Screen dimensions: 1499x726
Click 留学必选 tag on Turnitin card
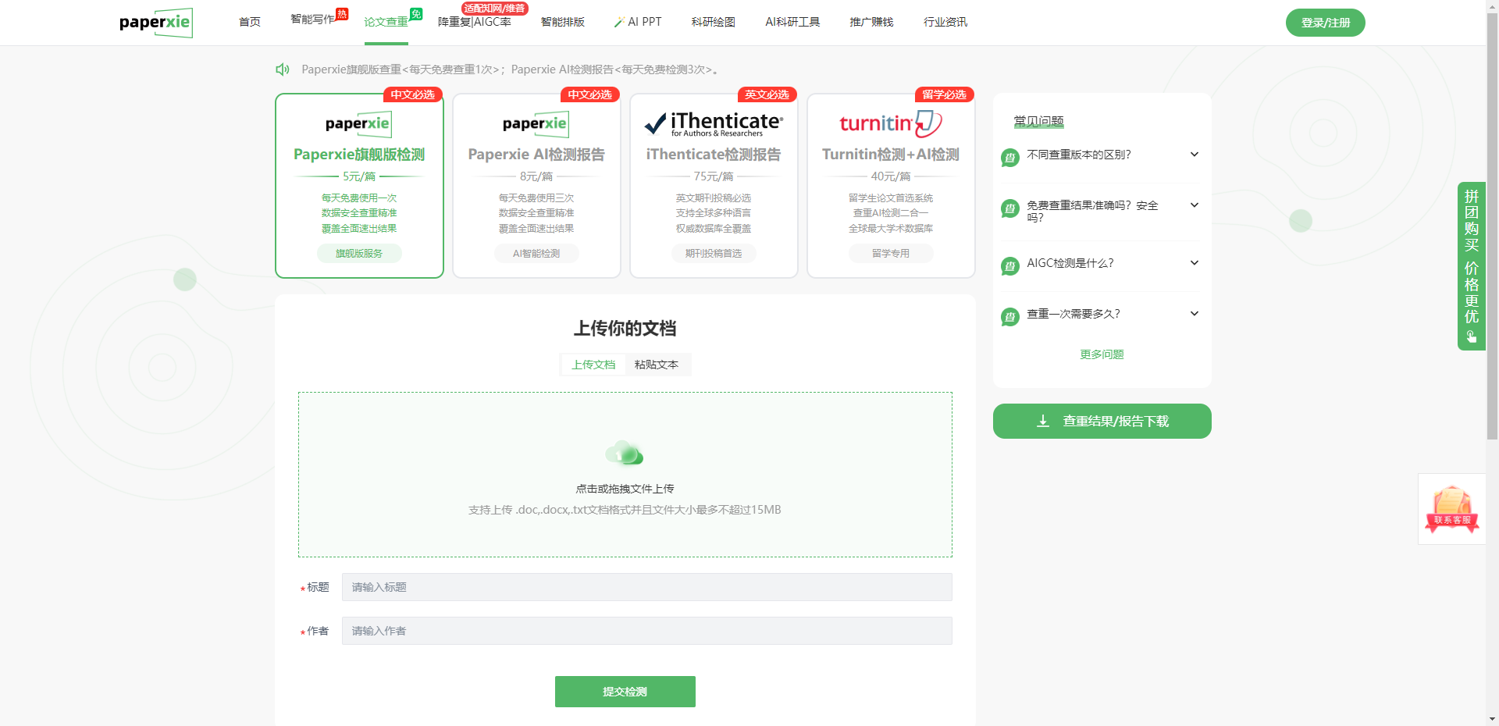point(944,94)
